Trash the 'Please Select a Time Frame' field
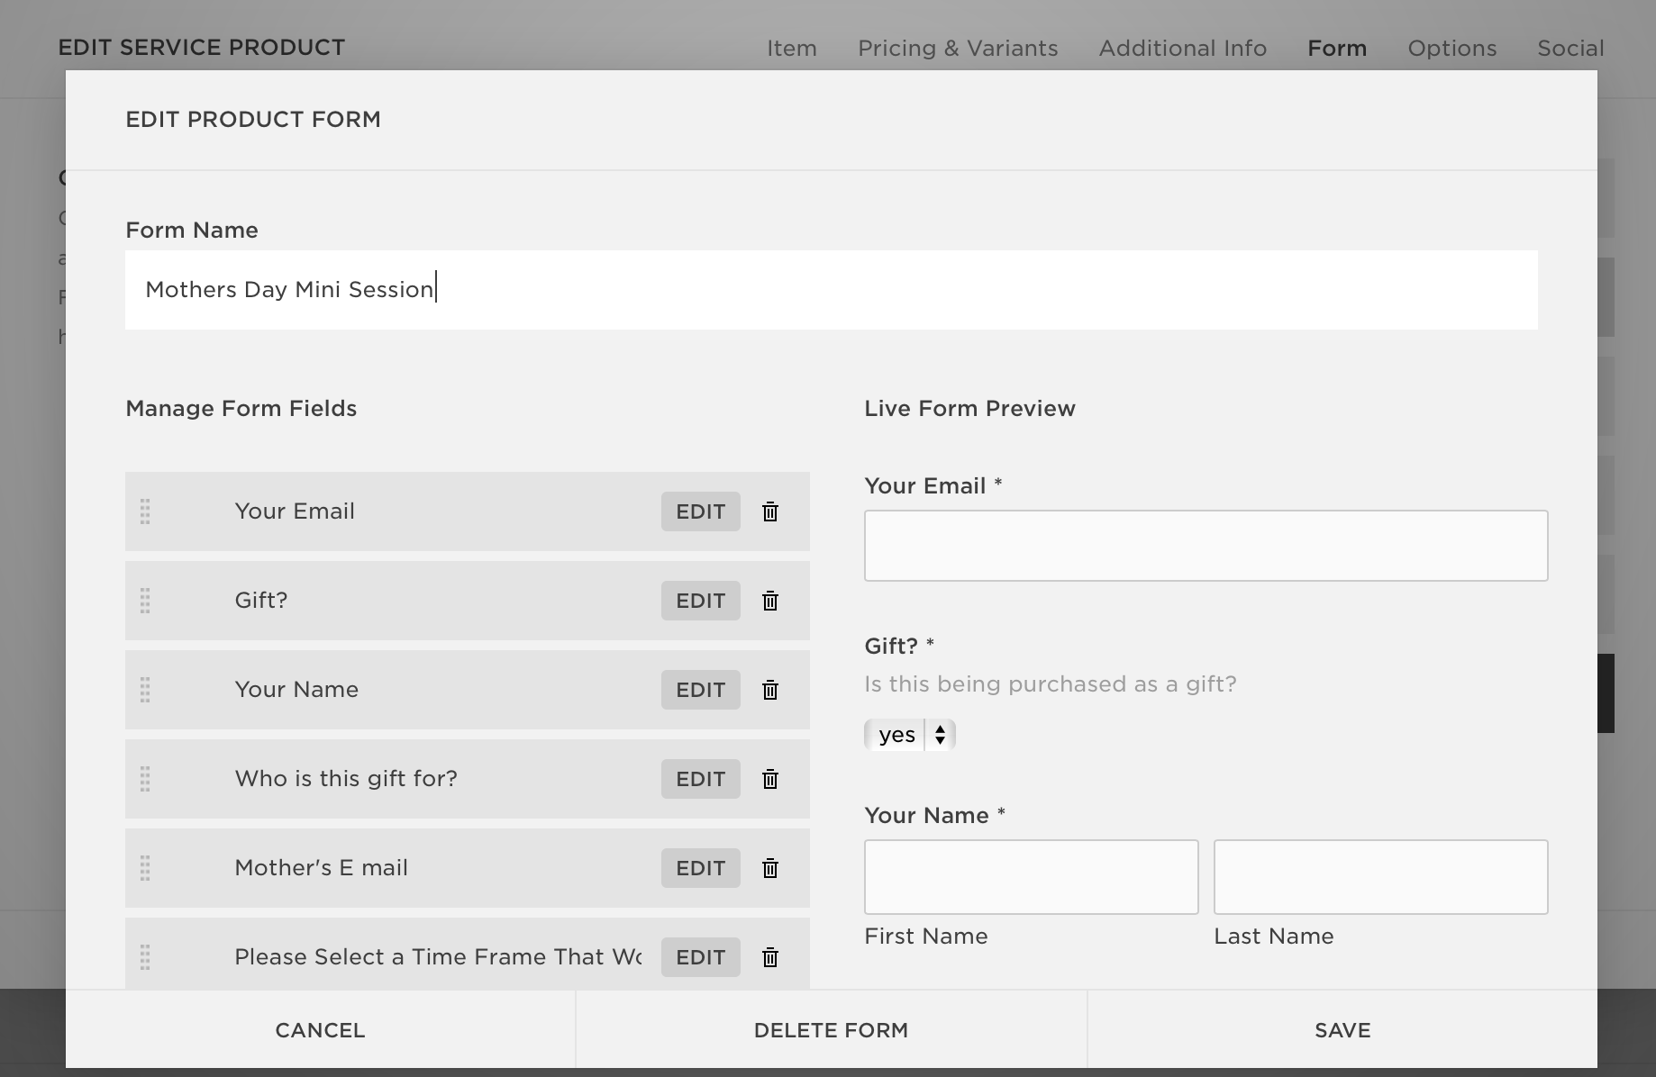Viewport: 1656px width, 1077px height. [x=770, y=957]
